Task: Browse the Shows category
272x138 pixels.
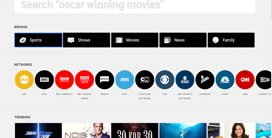Action: point(86,40)
